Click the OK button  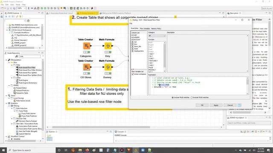pos(202,105)
